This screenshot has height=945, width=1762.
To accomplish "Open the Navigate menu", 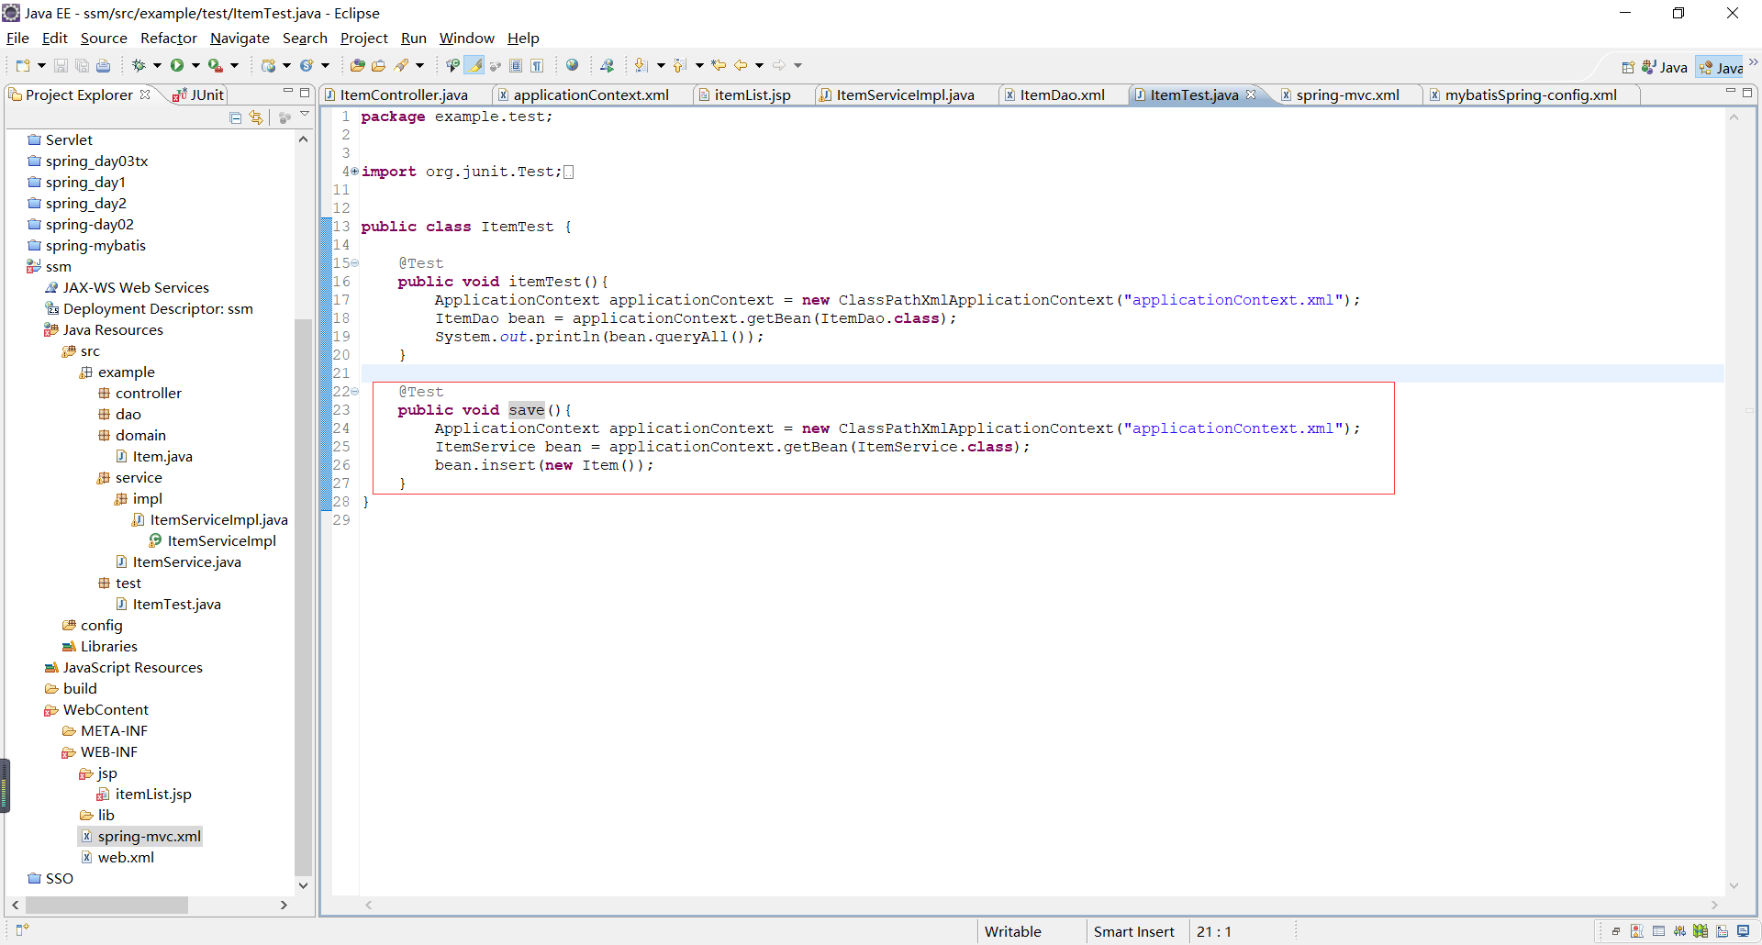I will [240, 38].
